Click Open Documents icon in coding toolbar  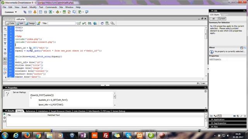coord(5,29)
